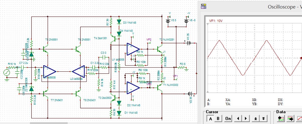This screenshot has width=302, height=124.
Task: Move cursor right with right-arrow button
Action: (x=245, y=118)
